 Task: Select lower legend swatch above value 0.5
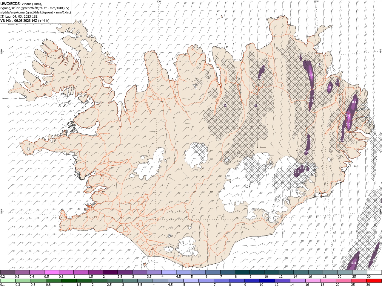(x=38, y=281)
